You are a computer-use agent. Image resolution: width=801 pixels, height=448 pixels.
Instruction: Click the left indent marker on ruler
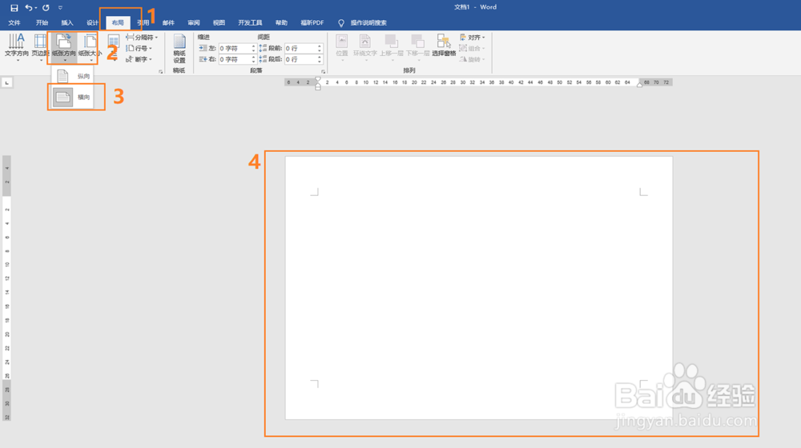pos(318,86)
